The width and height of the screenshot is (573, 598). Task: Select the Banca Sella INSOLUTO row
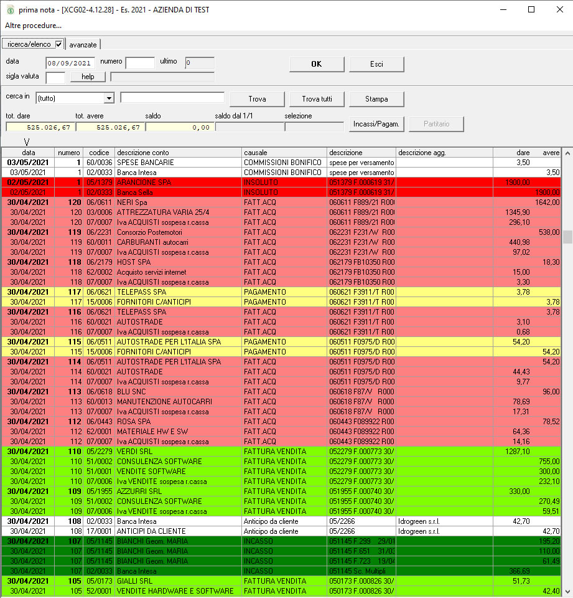click(281, 192)
